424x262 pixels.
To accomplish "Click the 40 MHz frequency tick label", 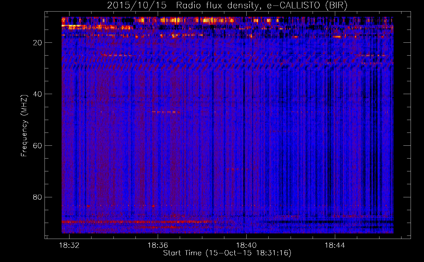I will 37,94.
